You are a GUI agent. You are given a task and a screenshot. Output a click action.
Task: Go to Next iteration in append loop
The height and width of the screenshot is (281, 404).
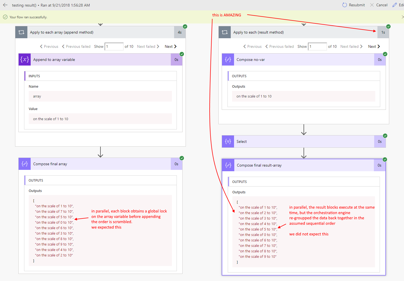click(x=171, y=46)
